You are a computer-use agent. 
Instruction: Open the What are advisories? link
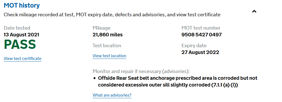[112, 95]
